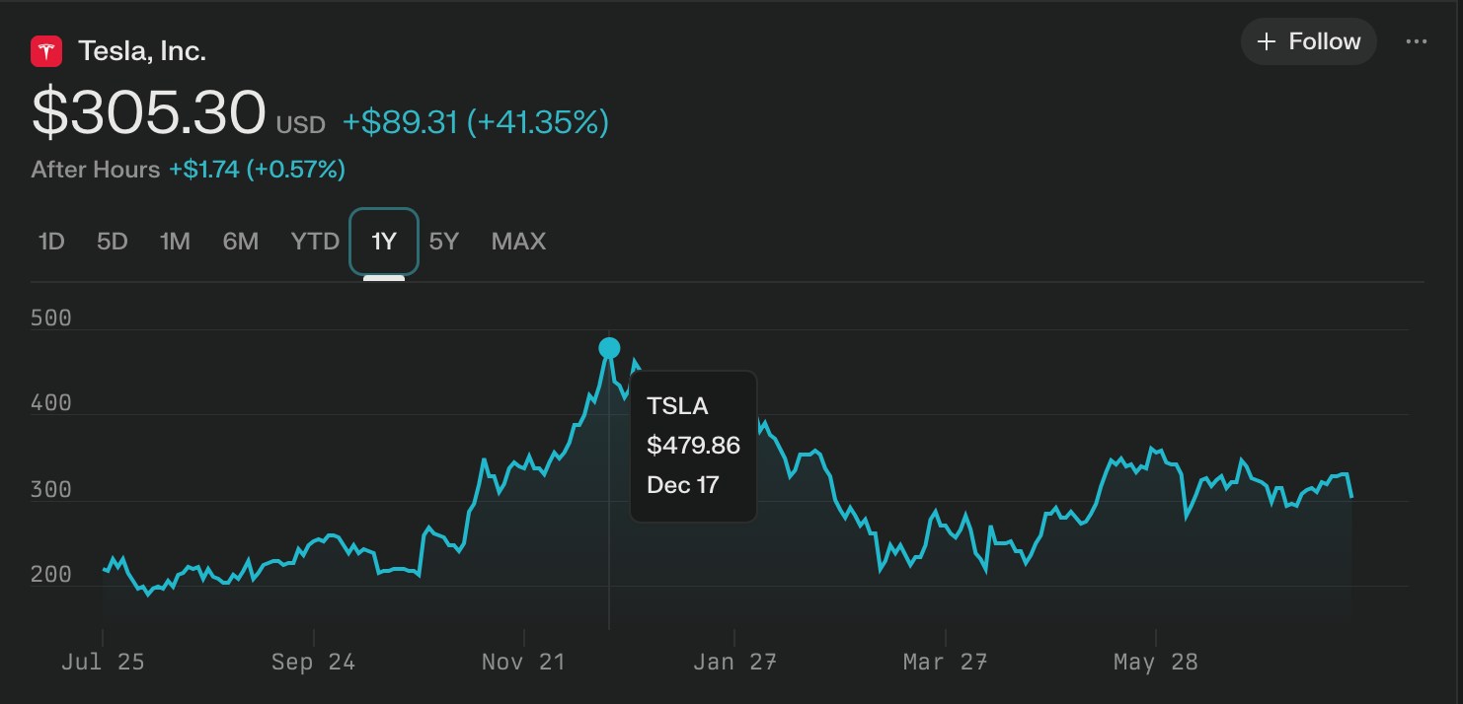
Task: Click the +$89.31 (+41.35%) change value
Action: tap(475, 122)
